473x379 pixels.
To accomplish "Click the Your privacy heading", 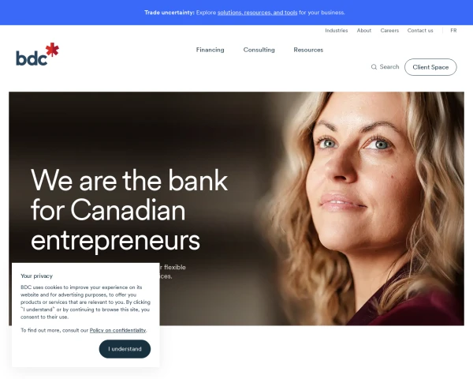I will click(x=36, y=276).
